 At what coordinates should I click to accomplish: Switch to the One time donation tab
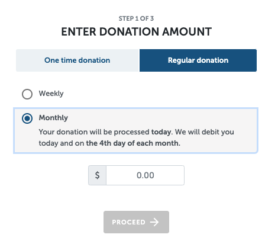(x=77, y=60)
